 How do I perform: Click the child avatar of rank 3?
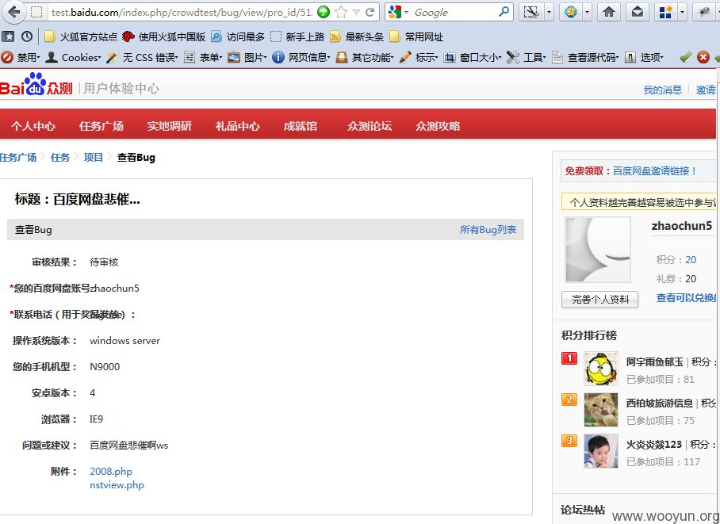tap(600, 451)
